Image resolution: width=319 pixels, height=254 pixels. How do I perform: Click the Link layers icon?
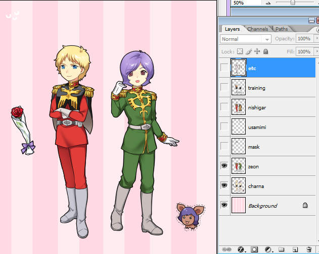pyautogui.click(x=226, y=249)
